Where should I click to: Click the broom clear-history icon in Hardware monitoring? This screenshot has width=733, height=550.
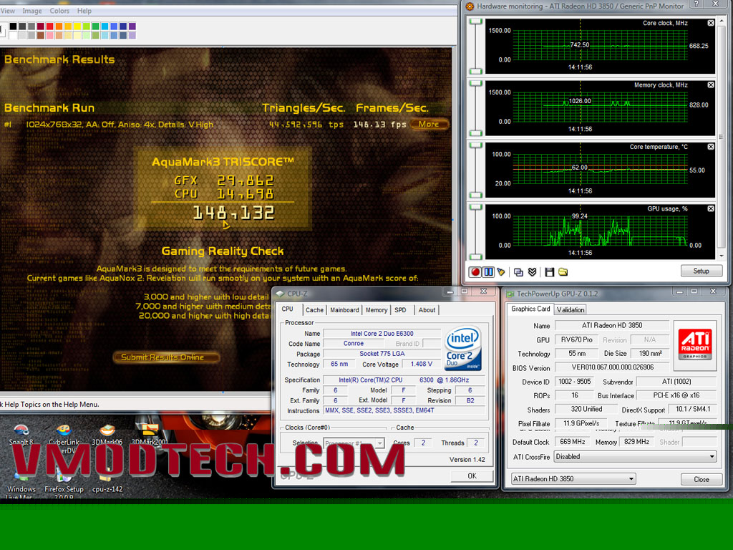[x=501, y=272]
